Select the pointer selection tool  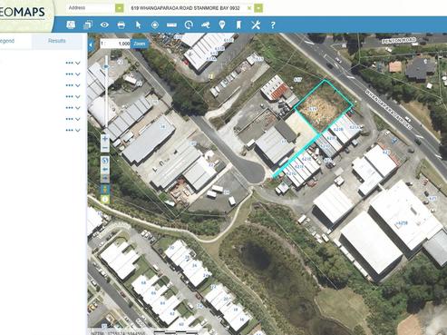[x=138, y=25]
